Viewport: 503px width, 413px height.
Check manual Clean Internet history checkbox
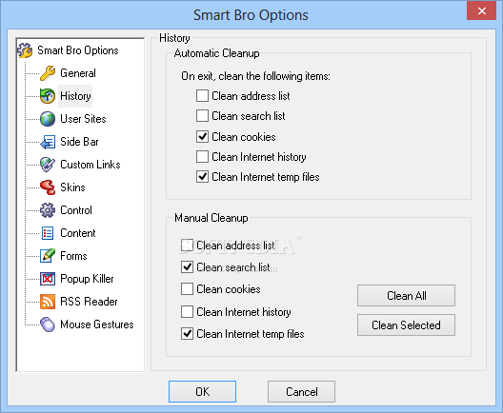pos(187,311)
